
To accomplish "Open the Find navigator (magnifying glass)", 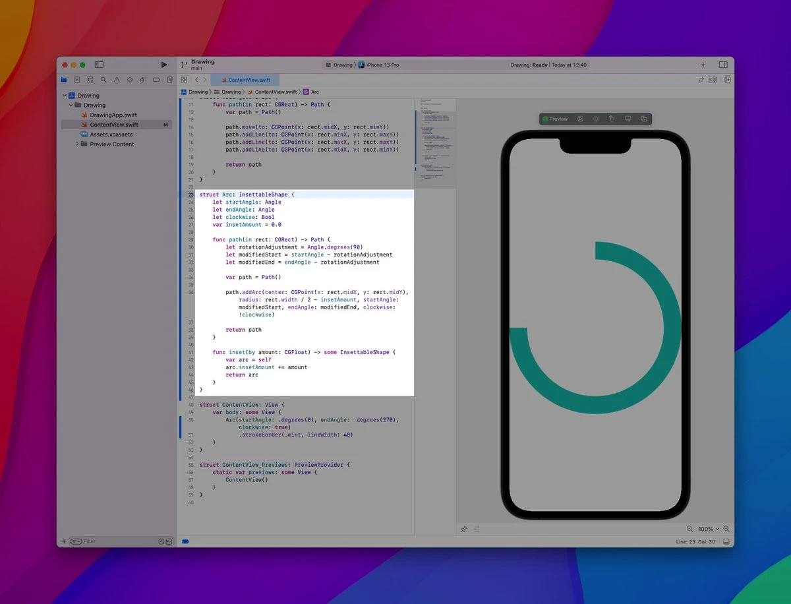I will [103, 80].
